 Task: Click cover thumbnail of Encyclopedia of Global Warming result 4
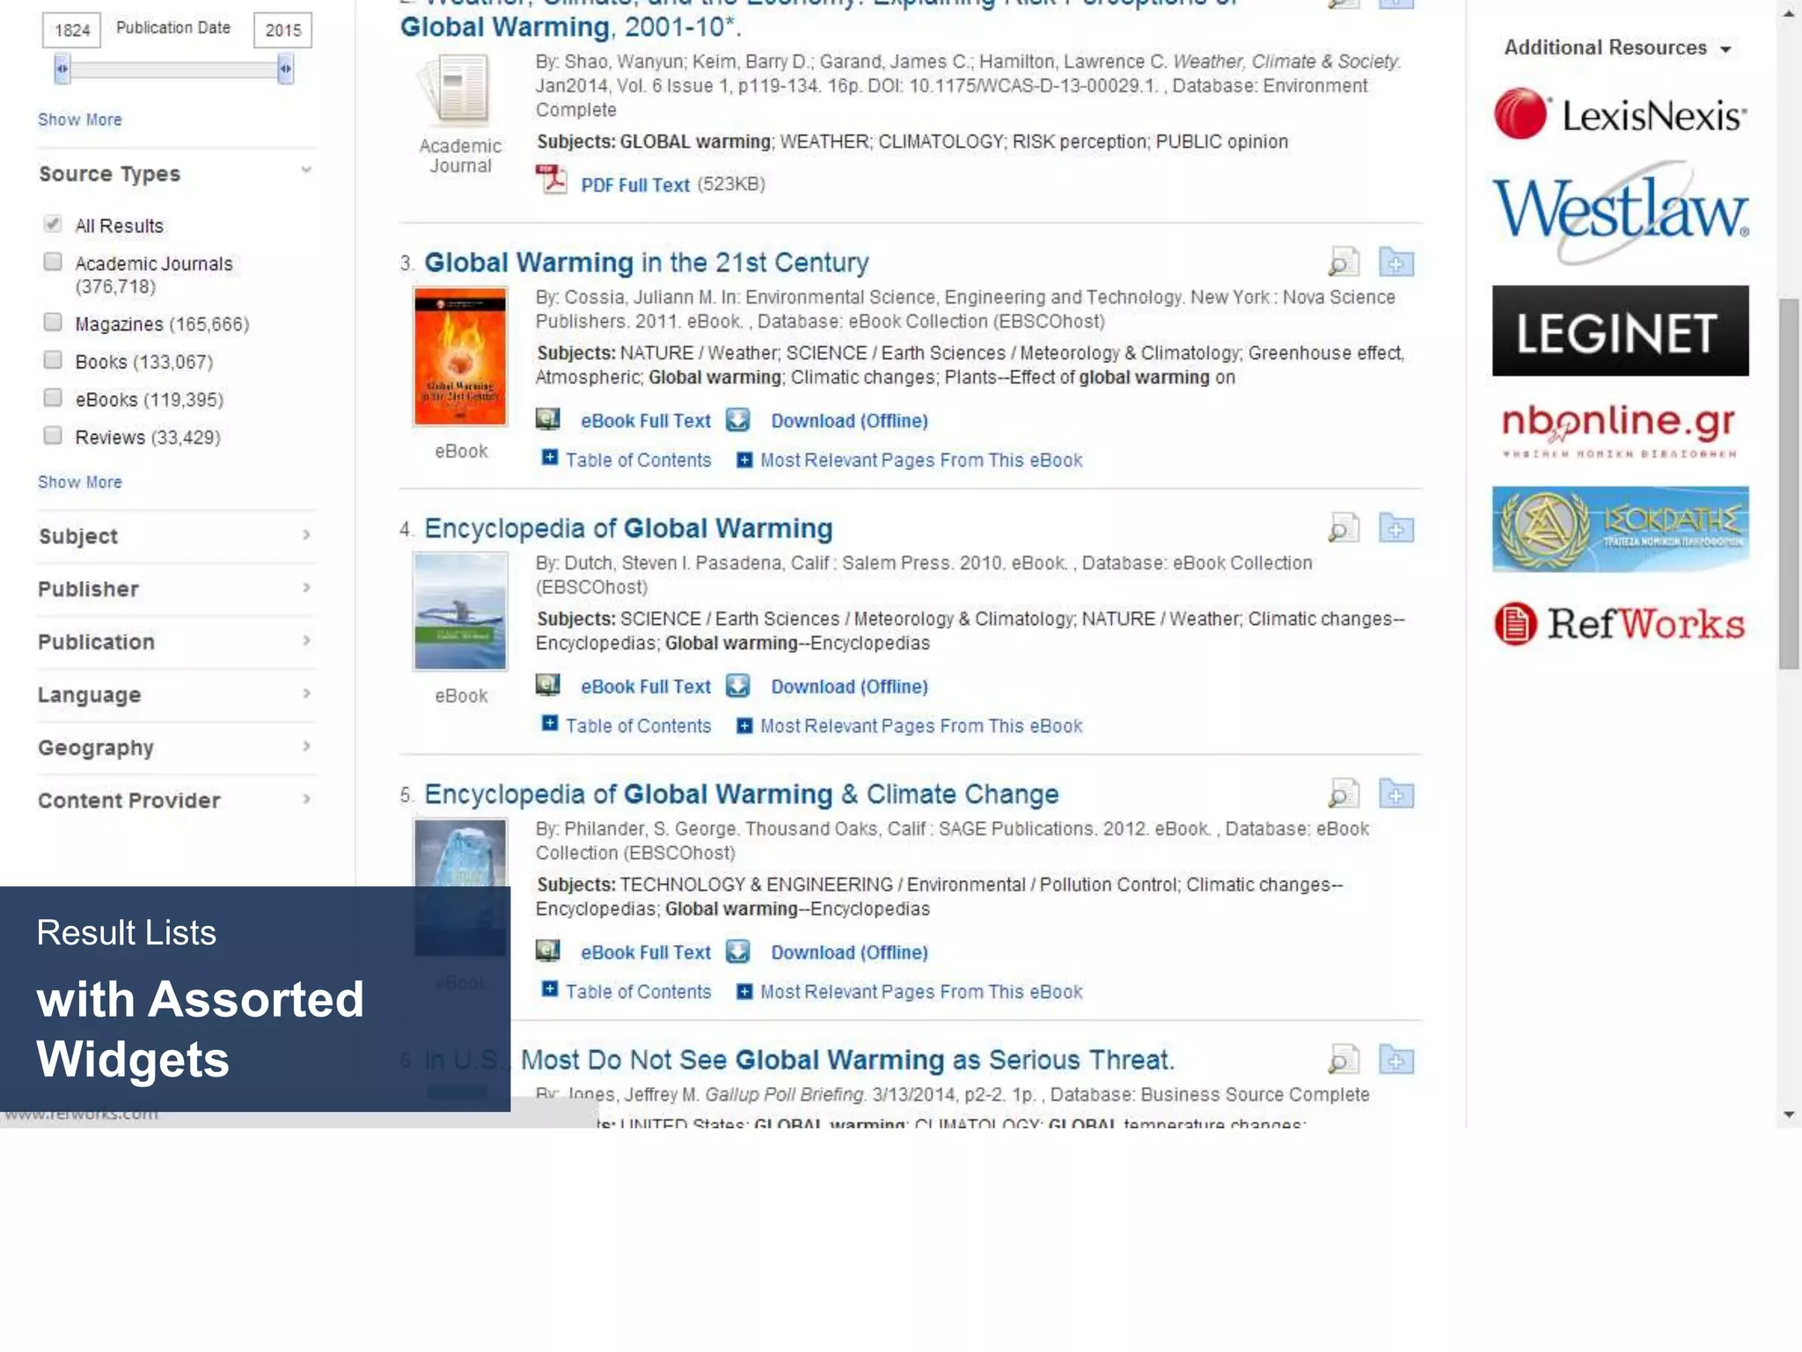coord(460,612)
